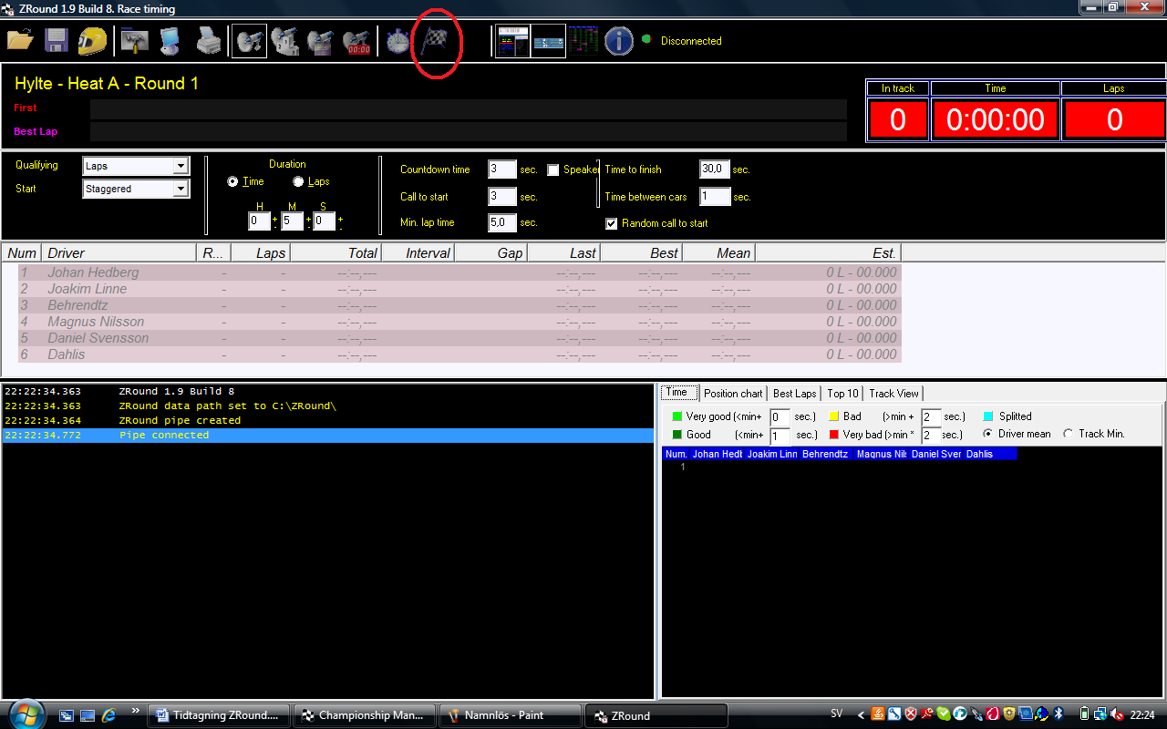The height and width of the screenshot is (729, 1167).
Task: Uncheck Random call to start
Action: [612, 223]
